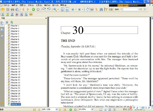This screenshot has width=153, height=111.
Task: Choose the Fit Page view icon
Action: (x=62, y=9)
